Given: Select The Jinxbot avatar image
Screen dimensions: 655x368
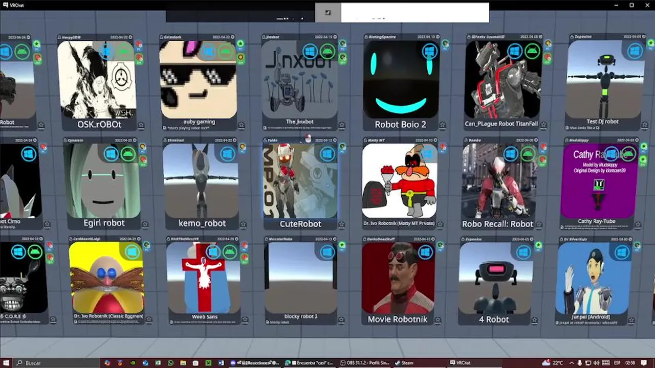Looking at the screenshot, I should click(x=300, y=80).
